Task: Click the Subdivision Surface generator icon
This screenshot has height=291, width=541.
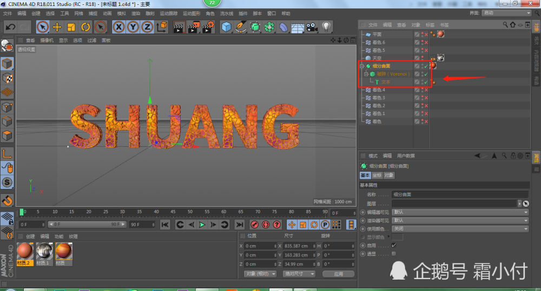Action: (x=255, y=27)
